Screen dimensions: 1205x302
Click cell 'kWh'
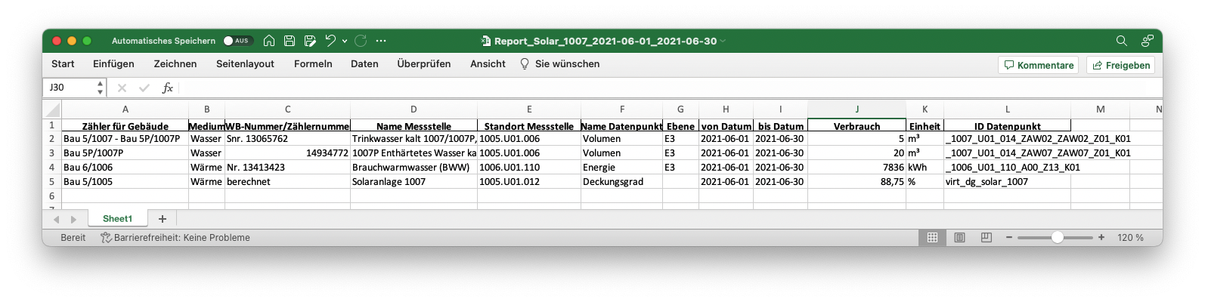[x=925, y=168]
